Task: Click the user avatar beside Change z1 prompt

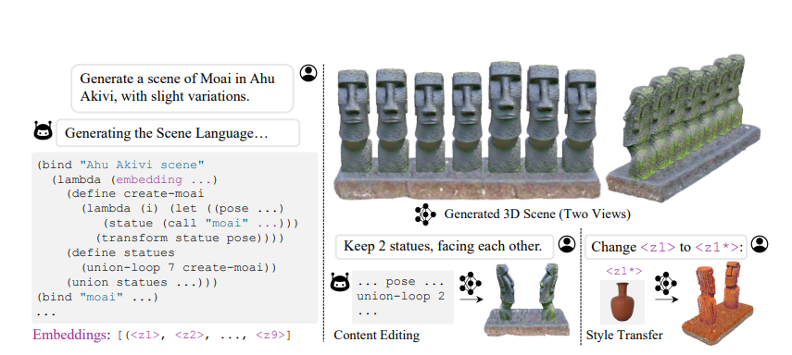Action: 760,245
